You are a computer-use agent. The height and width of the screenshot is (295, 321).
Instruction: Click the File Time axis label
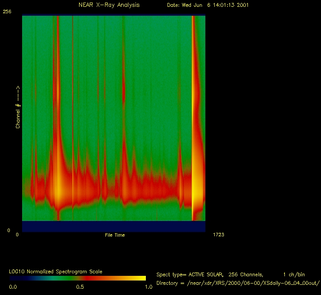[115, 235]
